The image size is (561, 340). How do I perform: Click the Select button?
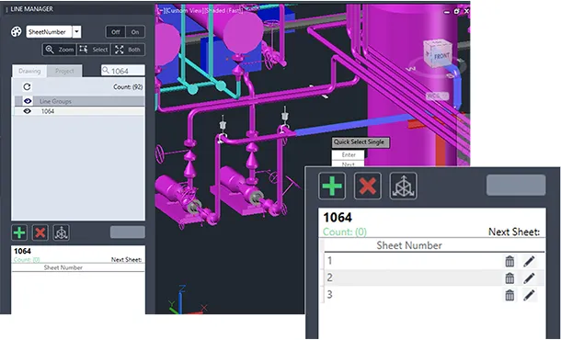pos(94,50)
